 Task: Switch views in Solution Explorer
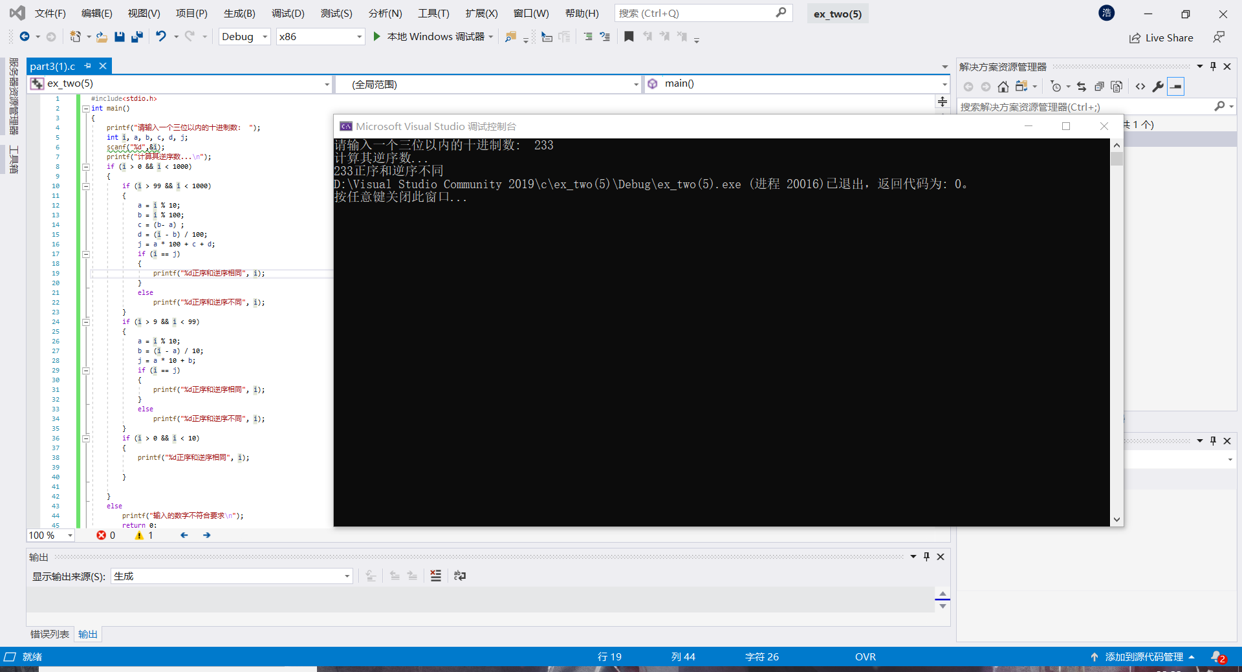pos(1022,87)
